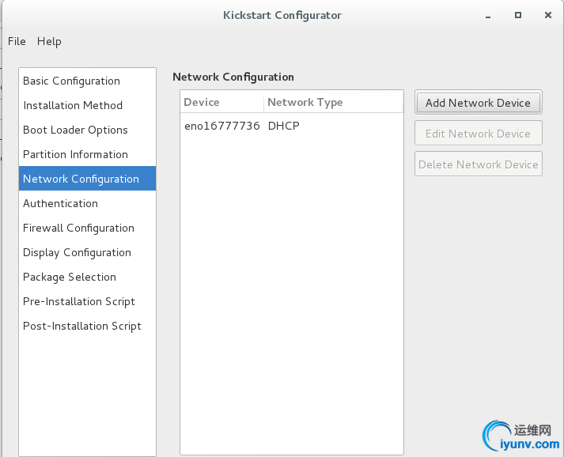The height and width of the screenshot is (457, 564).
Task: Open Firewall Configuration section
Action: pos(78,228)
